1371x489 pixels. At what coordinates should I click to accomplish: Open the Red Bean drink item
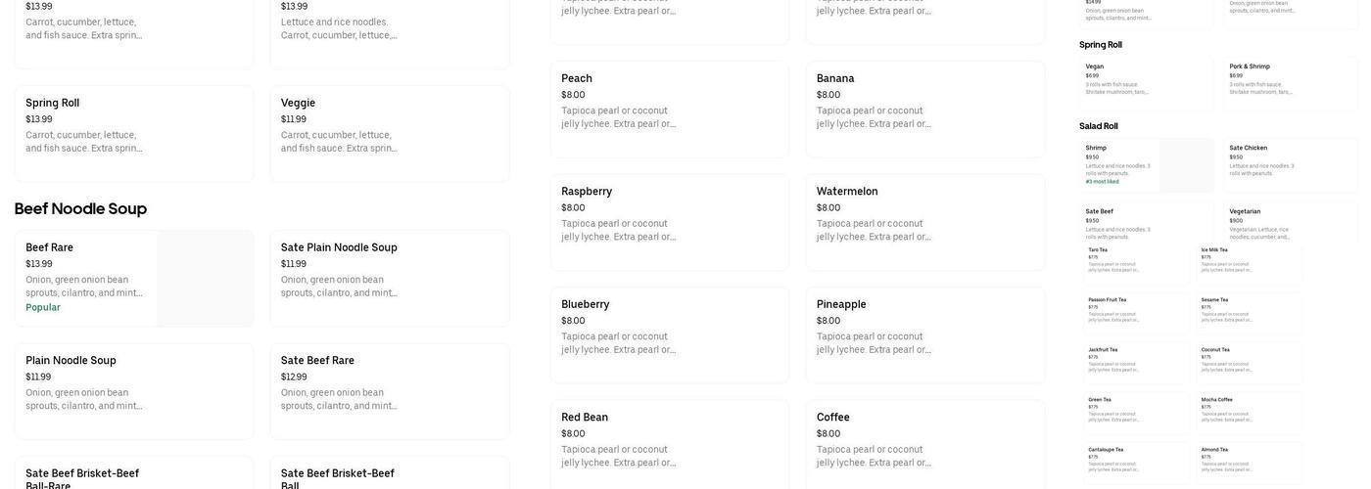coord(669,447)
